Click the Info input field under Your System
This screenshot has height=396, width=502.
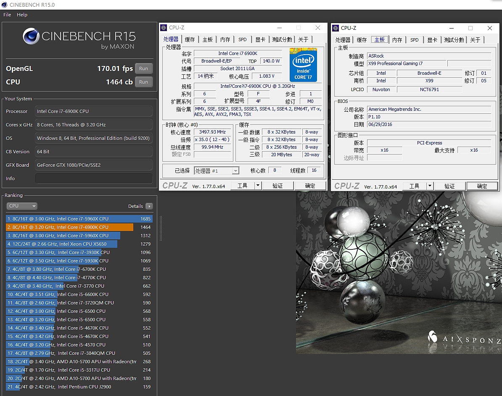[93, 178]
